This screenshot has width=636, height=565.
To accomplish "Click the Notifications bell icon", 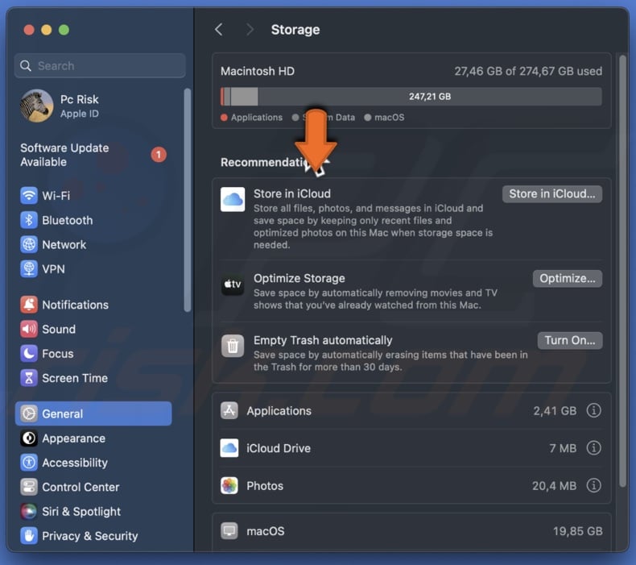I will 29,305.
